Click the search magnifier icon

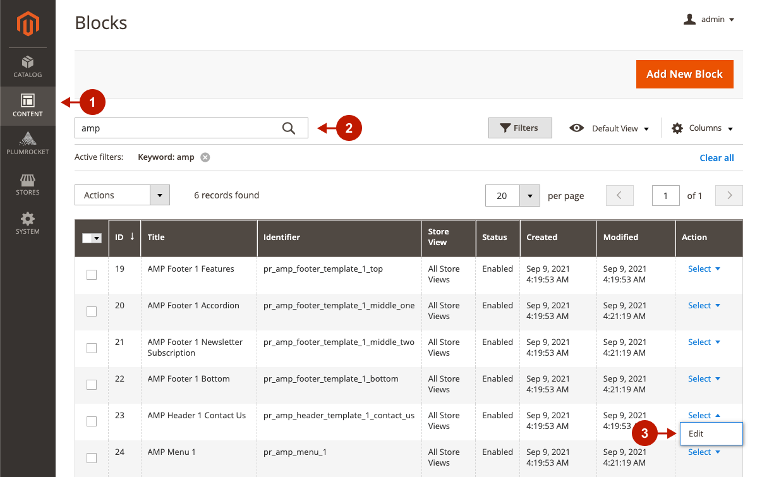click(x=289, y=128)
